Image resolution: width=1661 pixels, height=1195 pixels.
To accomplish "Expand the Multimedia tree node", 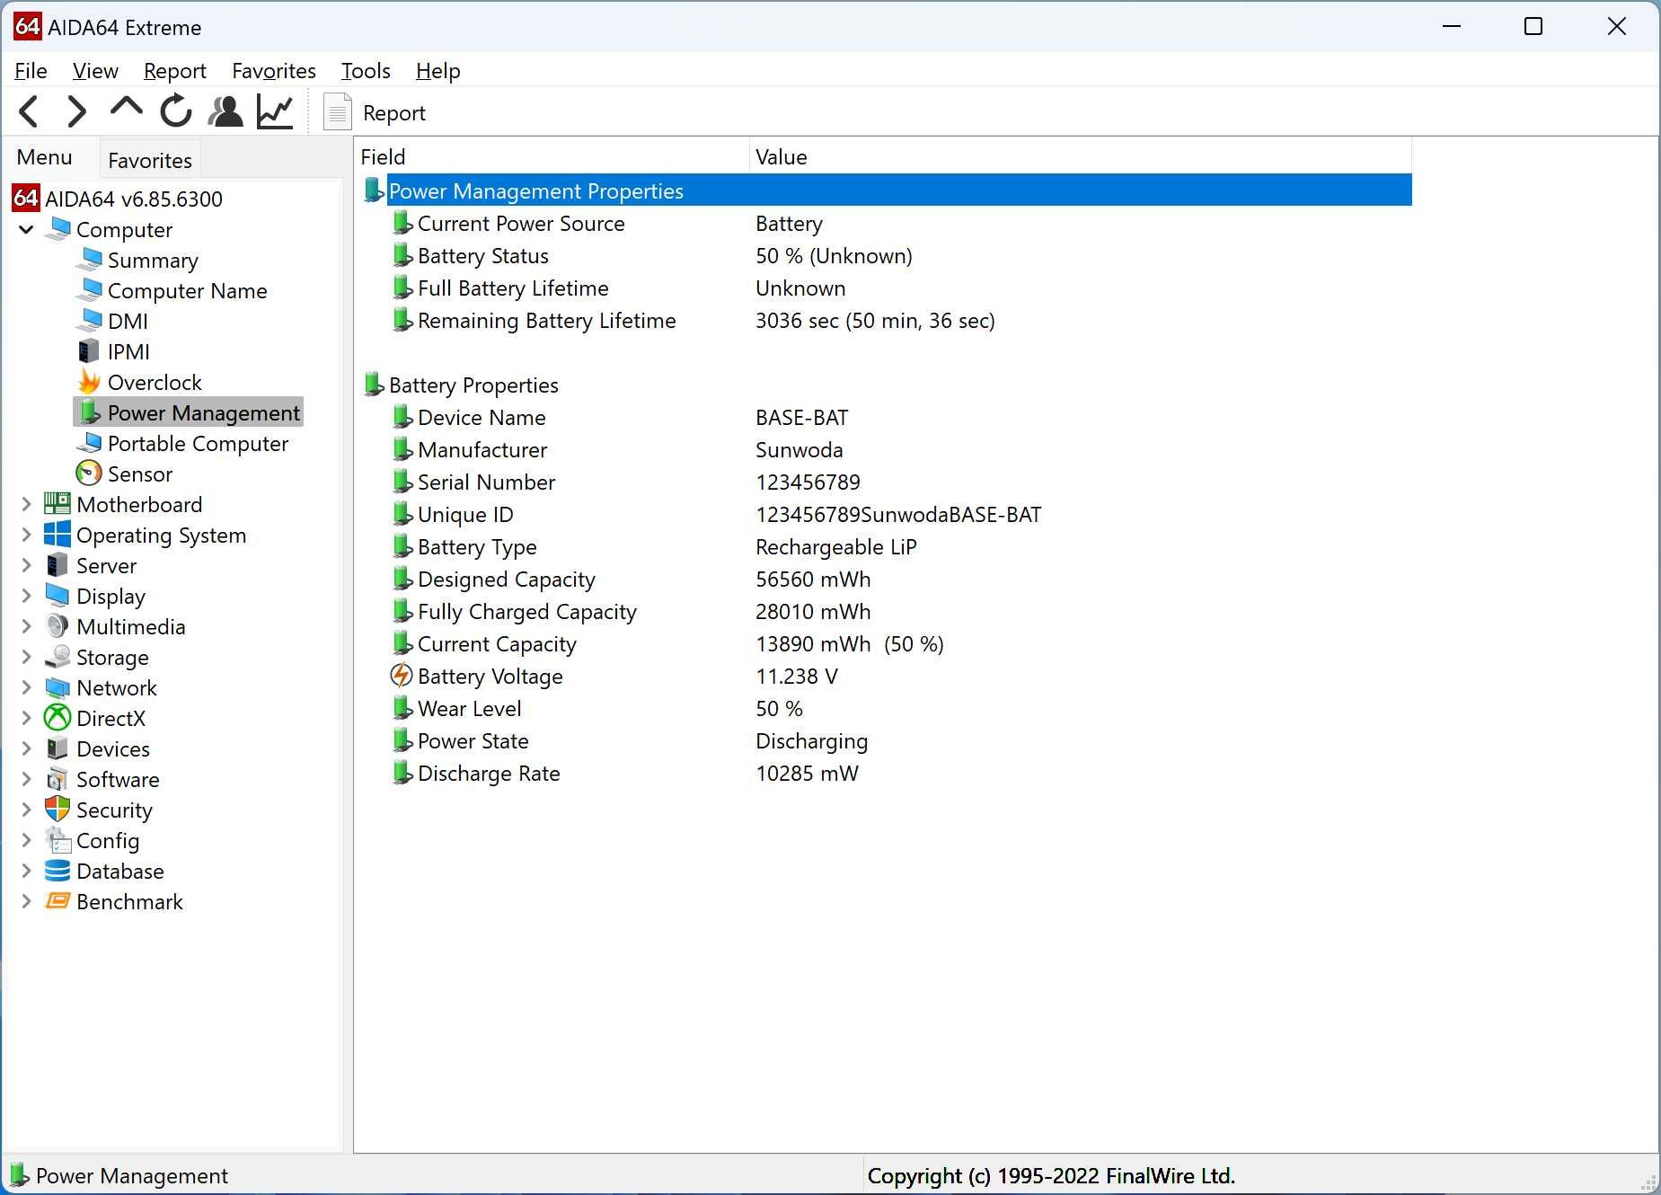I will (26, 626).
